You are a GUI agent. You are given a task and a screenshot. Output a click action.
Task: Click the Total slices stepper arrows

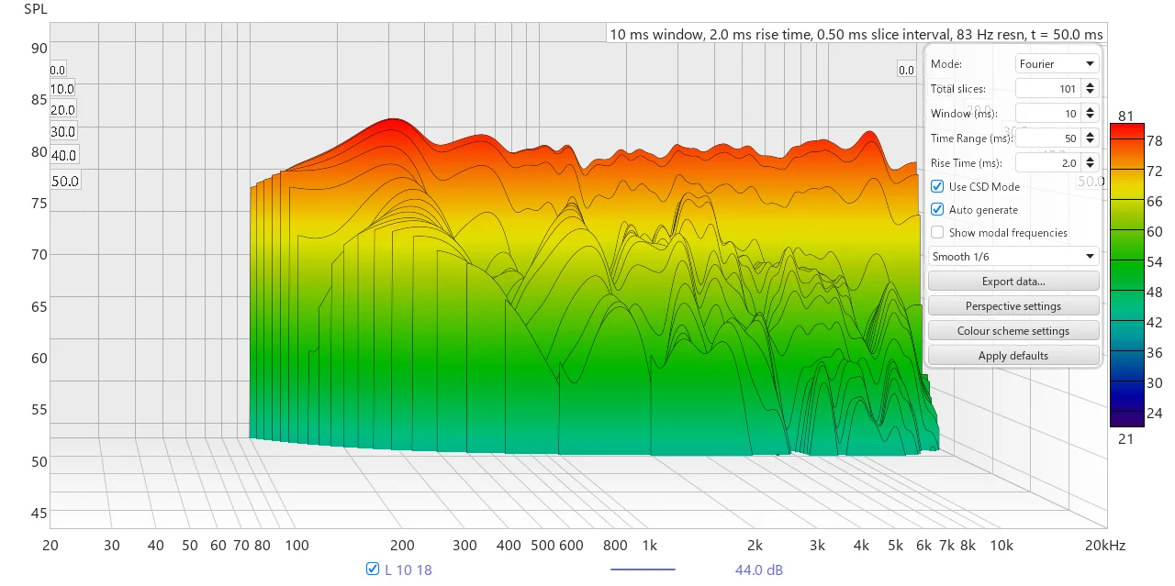pos(1090,89)
